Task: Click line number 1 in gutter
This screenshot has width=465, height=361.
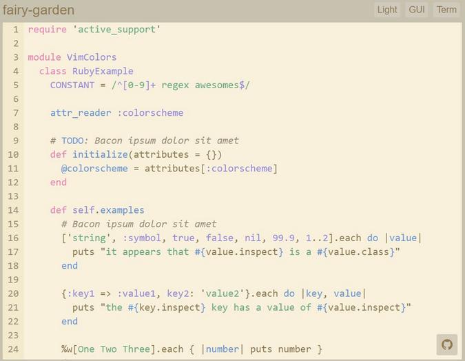Action: (15, 30)
